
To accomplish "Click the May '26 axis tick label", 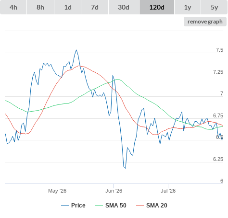I will 57,191.
